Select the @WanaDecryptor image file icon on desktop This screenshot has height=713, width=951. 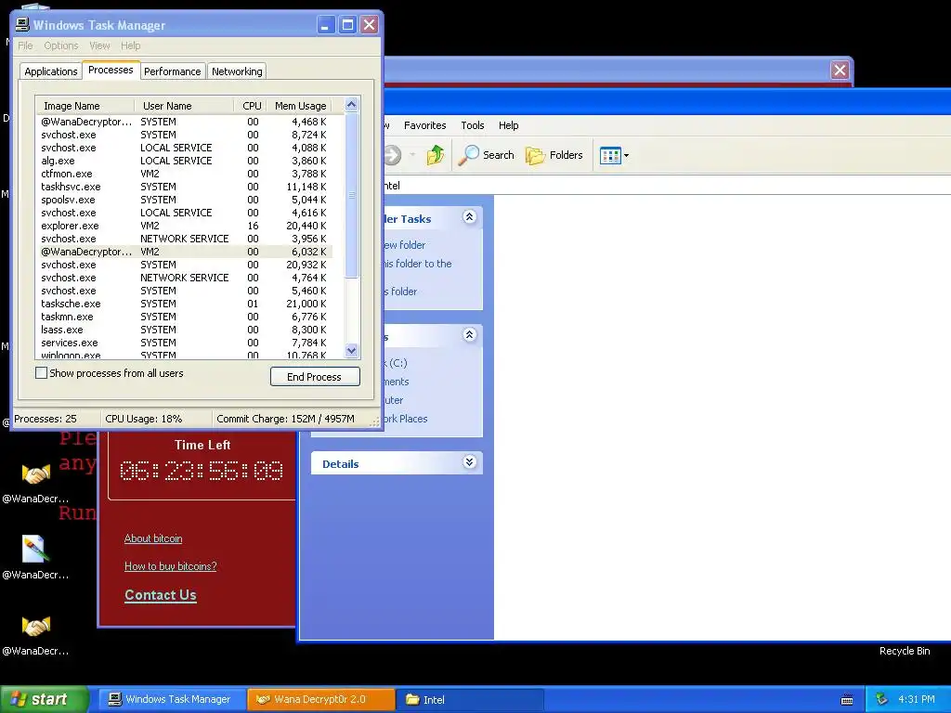(x=35, y=550)
